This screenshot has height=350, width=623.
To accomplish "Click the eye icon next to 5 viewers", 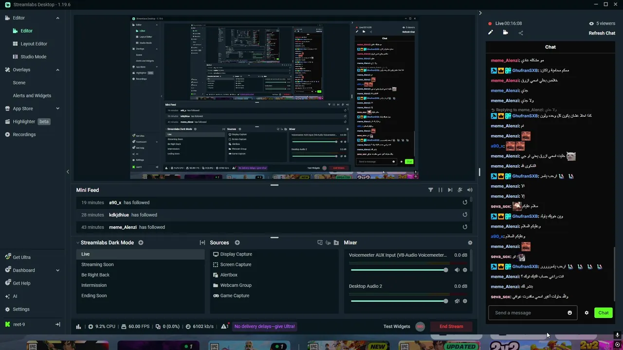I will click(x=591, y=23).
